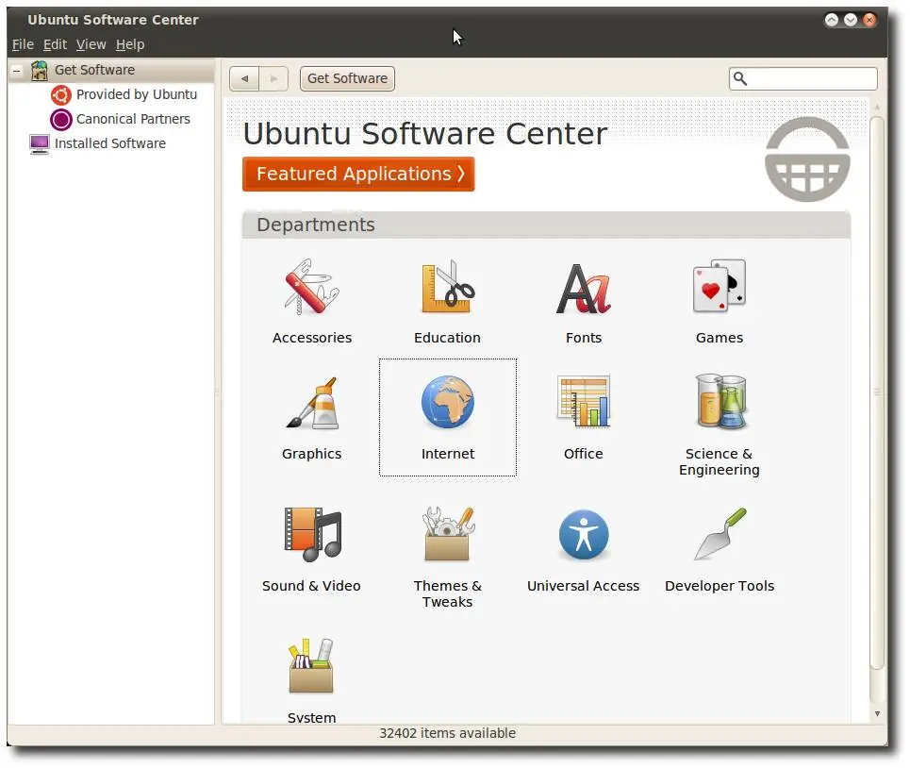The image size is (910, 768).
Task: Click the 32402 items available status text
Action: tap(447, 733)
